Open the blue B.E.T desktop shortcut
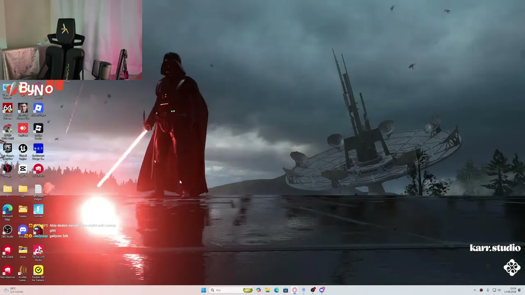Image resolution: width=525 pixels, height=295 pixels. tap(38, 152)
